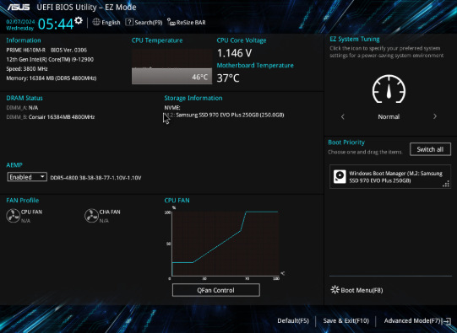The image size is (457, 333).
Task: Click the 46°C CPU temperature reading
Action: point(200,77)
